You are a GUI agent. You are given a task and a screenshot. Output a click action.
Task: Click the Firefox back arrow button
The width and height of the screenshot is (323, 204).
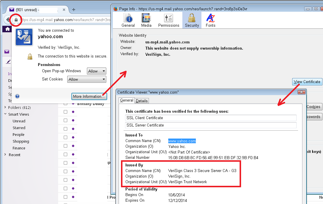coord(8,20)
